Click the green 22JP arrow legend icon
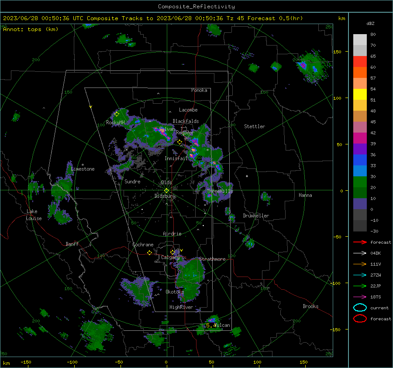The image size is (393, 368). point(360,286)
